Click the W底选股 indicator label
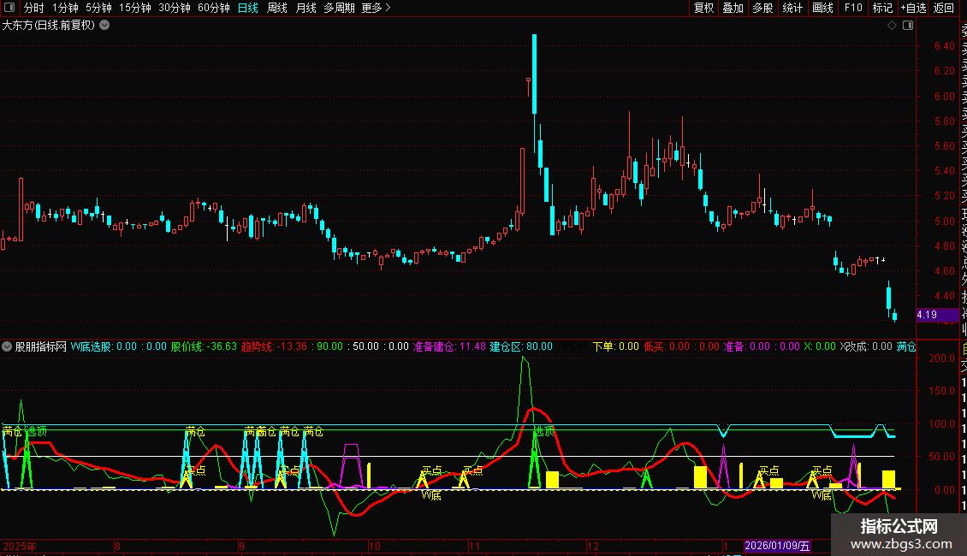This screenshot has width=967, height=556. [91, 346]
